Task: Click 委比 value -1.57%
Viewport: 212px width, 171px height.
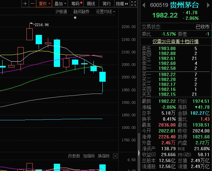Action: tap(168, 34)
